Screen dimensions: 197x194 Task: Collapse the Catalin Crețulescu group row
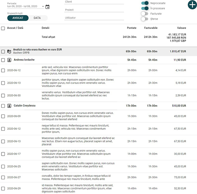point(98,106)
